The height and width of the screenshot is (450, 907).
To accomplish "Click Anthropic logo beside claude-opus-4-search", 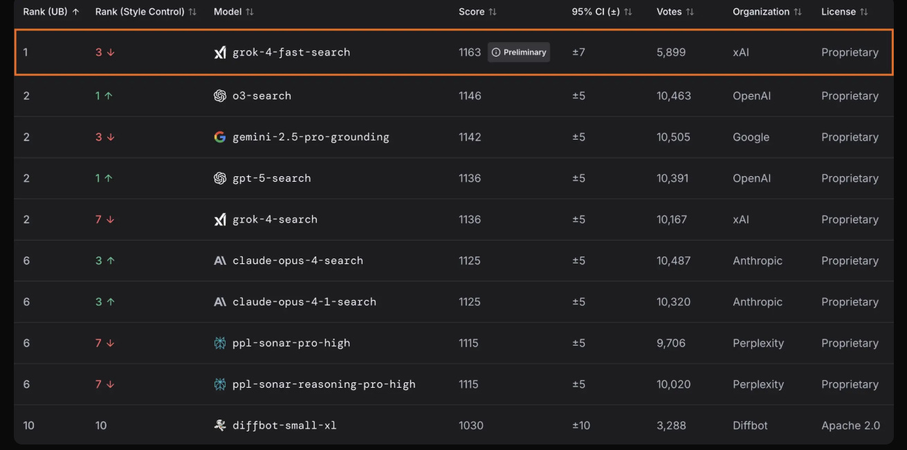I will point(220,261).
